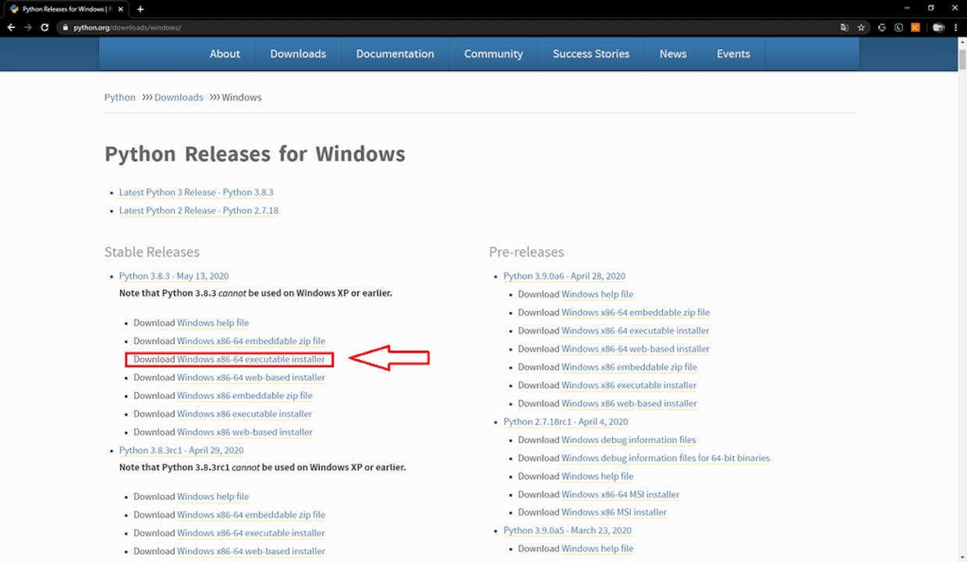This screenshot has width=967, height=562.
Task: Download Python 3.9.0a6 x86 executable installer
Action: pyautogui.click(x=629, y=385)
